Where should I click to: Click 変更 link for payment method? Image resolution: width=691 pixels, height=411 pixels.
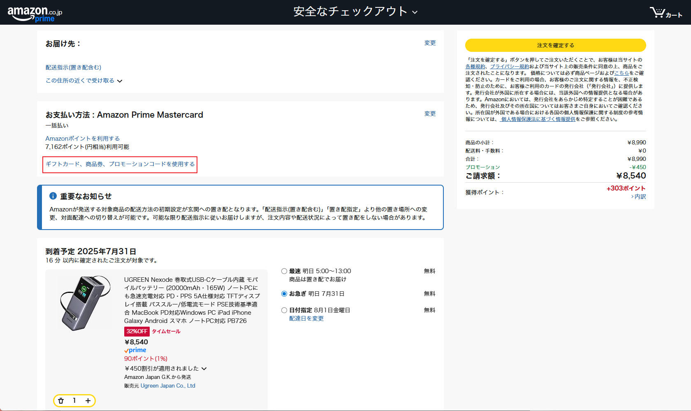pyautogui.click(x=430, y=114)
